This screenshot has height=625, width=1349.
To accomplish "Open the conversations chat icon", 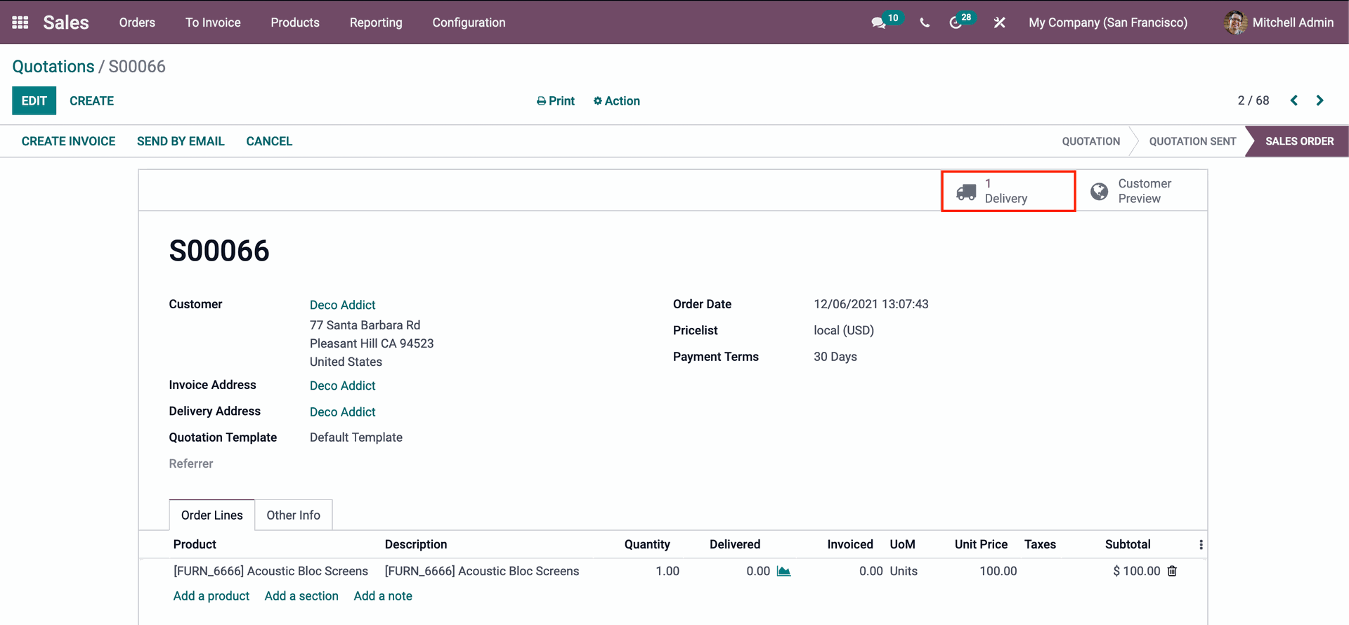I will 878,22.
